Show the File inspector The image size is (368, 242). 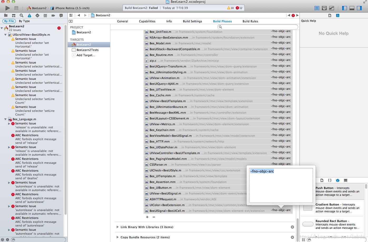(x=330, y=15)
